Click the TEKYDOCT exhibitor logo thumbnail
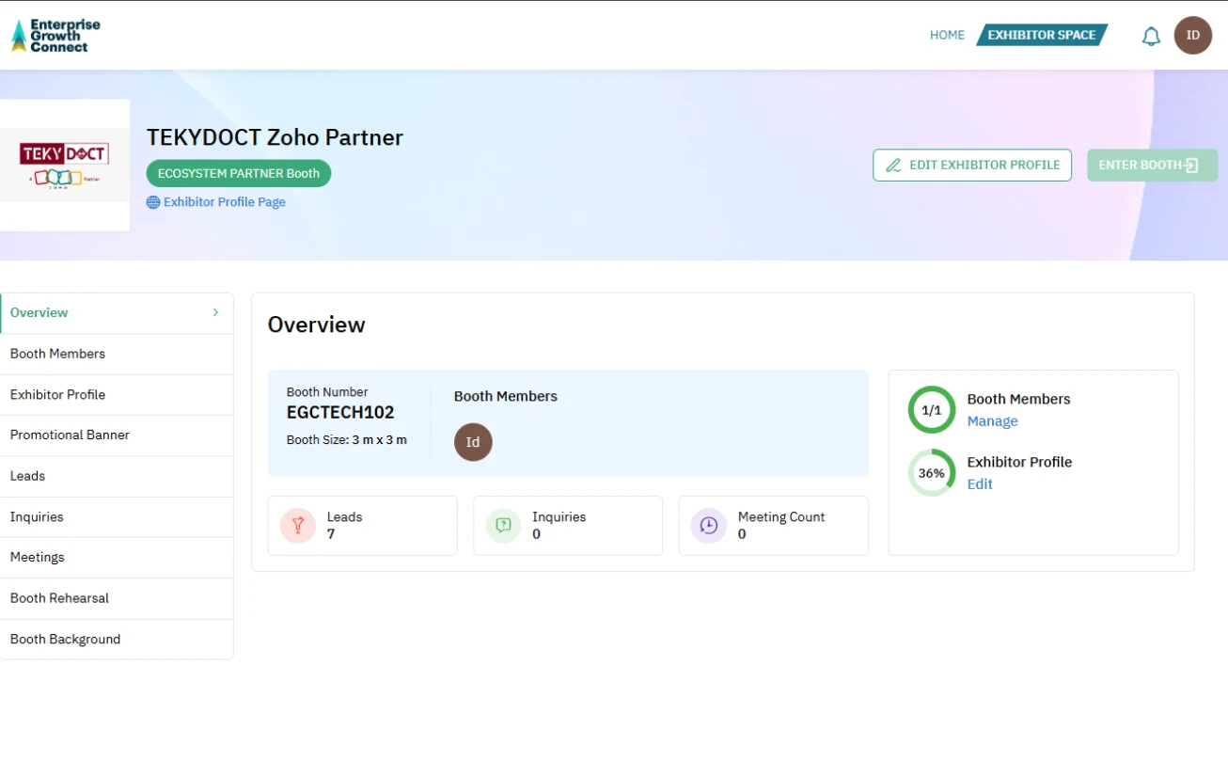This screenshot has height=776, width=1228. 64,165
